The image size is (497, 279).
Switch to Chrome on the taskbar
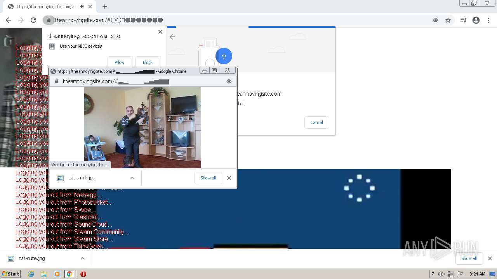70,274
